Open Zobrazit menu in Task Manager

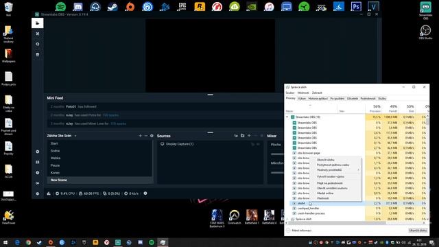tap(317, 93)
